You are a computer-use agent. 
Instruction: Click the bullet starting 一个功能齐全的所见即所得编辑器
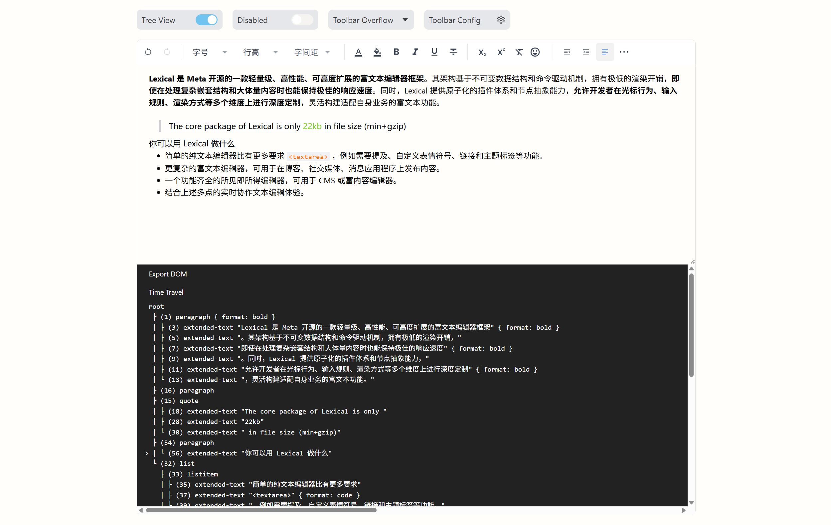point(282,180)
